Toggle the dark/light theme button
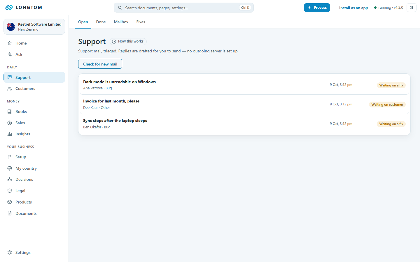The image size is (420, 262). pyautogui.click(x=412, y=8)
